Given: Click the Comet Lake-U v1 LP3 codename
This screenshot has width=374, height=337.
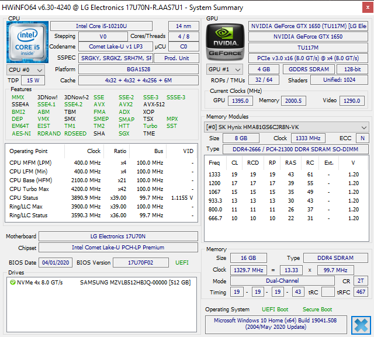Looking at the screenshot, I should [x=116, y=47].
